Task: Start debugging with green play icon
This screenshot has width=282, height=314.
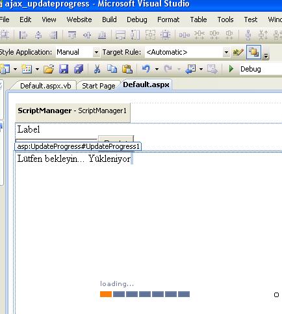Action: click(x=231, y=69)
